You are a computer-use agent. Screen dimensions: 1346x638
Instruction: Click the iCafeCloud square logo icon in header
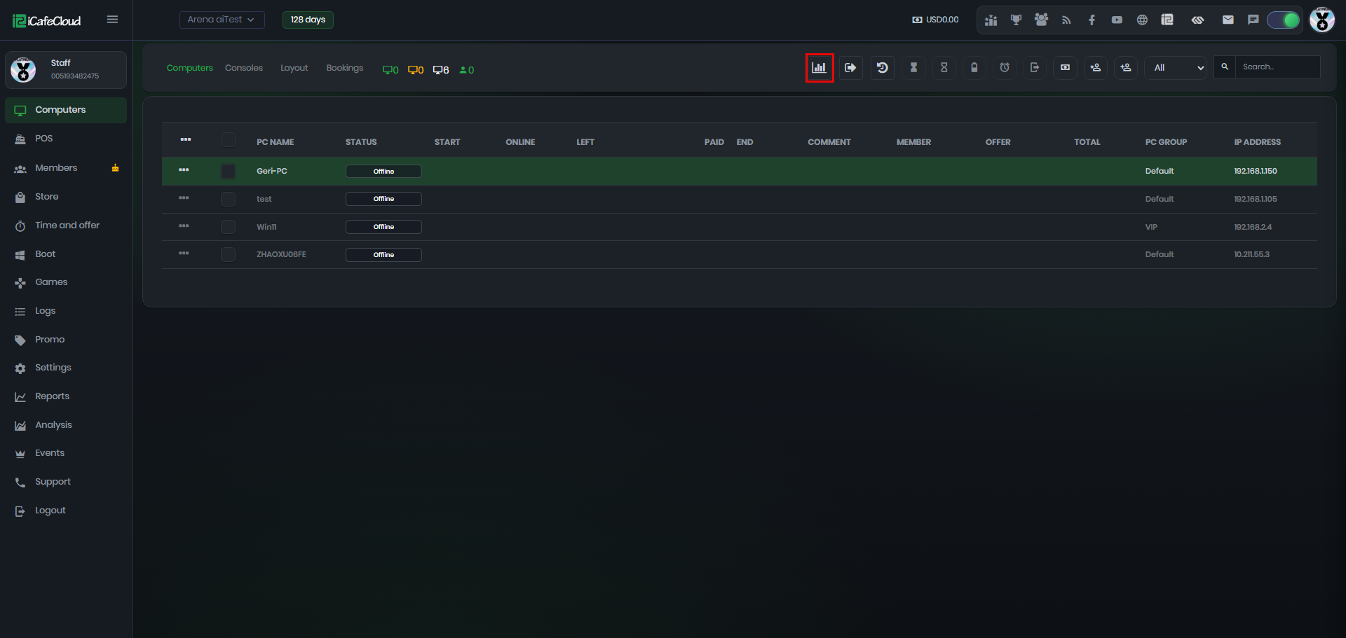(x=1167, y=20)
